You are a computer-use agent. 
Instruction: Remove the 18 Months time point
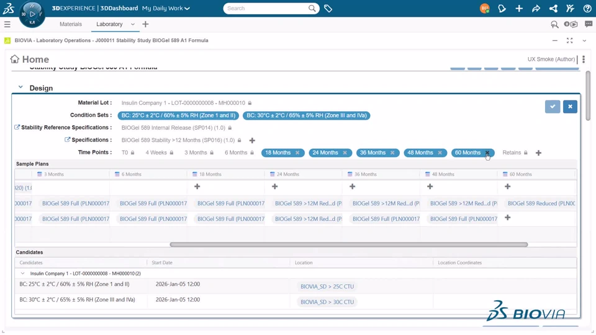[297, 153]
